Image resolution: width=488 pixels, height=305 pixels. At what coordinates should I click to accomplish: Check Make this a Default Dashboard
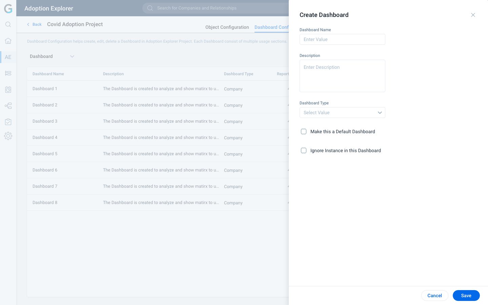[x=304, y=131]
